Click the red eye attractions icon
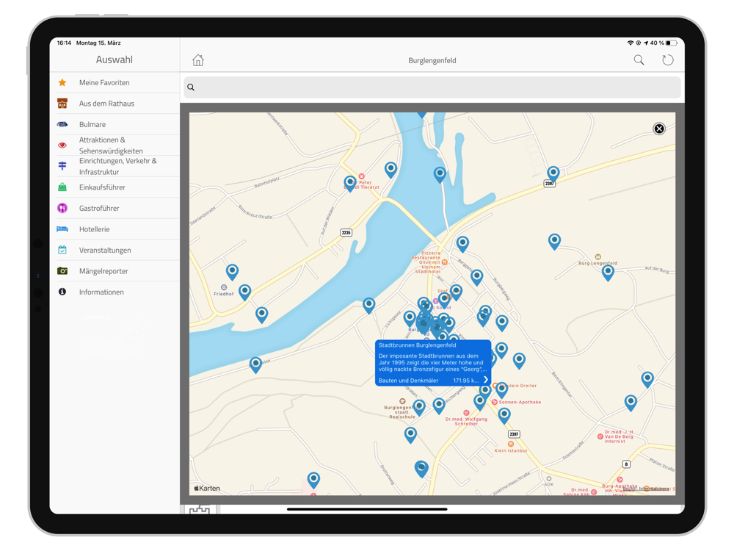 point(62,145)
